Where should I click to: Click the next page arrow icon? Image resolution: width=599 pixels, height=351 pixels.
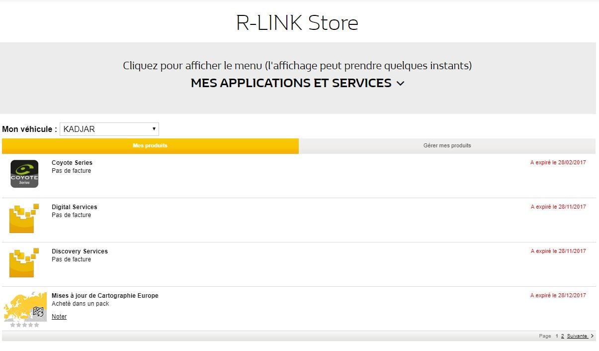[592, 336]
